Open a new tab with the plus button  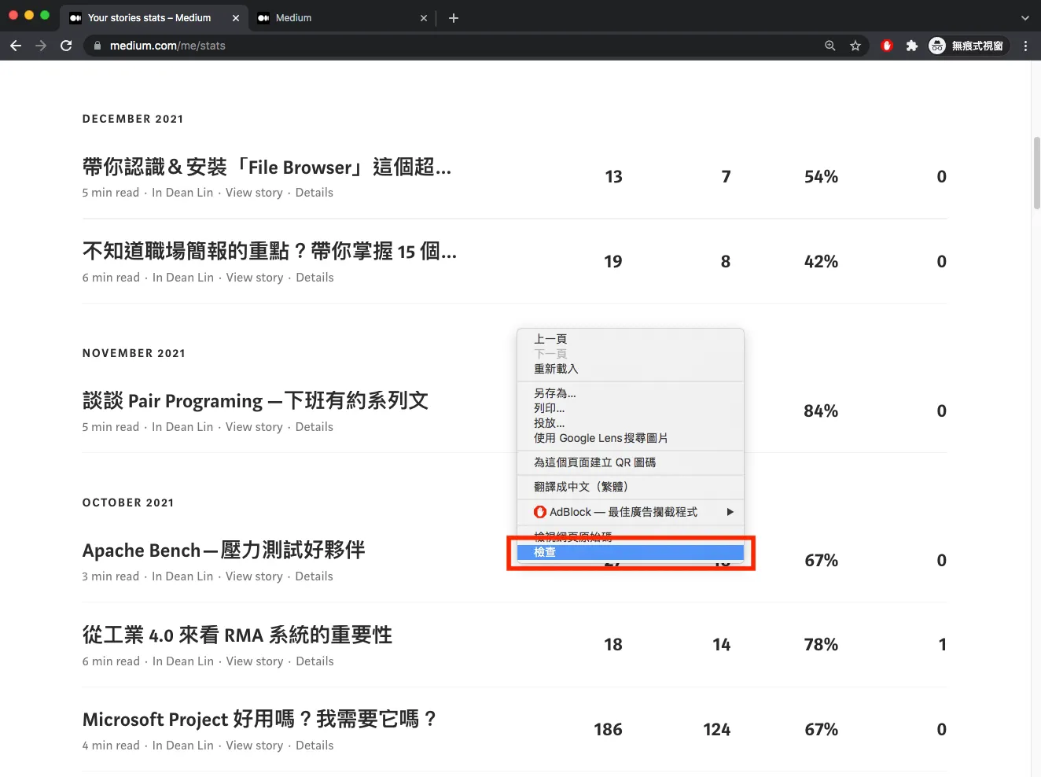click(x=454, y=18)
